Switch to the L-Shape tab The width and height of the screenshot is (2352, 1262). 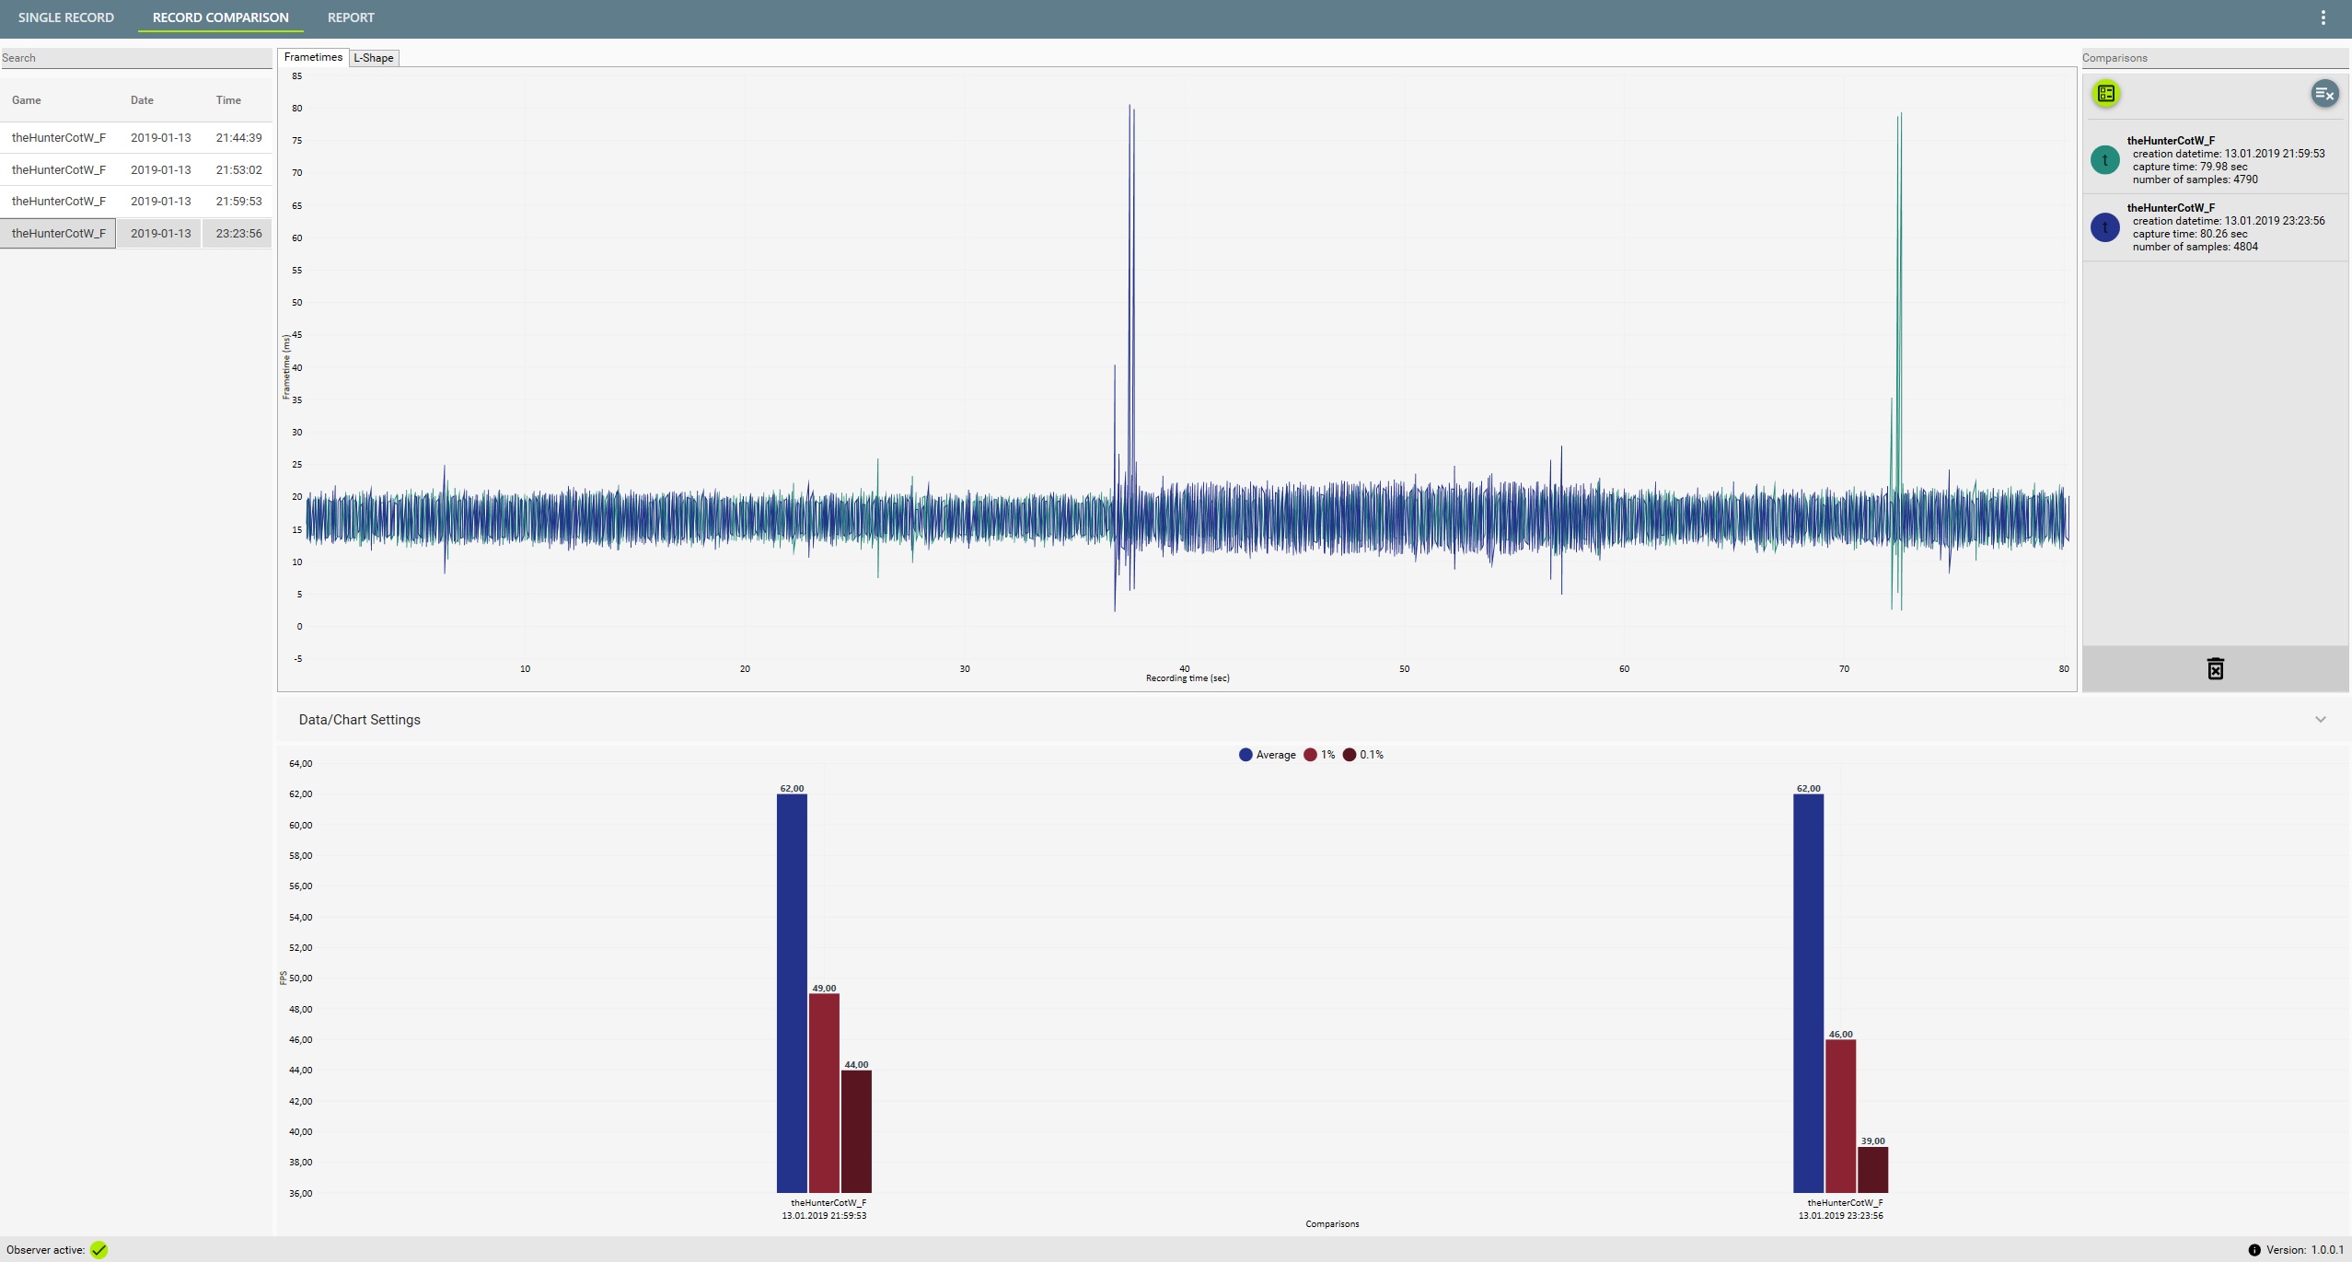pos(374,58)
